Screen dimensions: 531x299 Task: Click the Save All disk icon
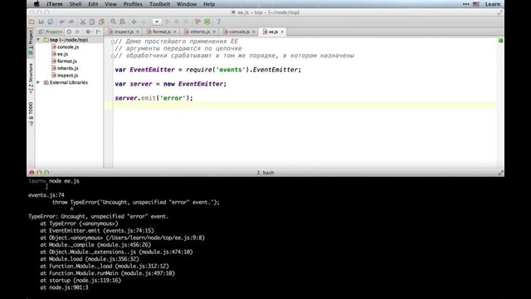pos(41,22)
